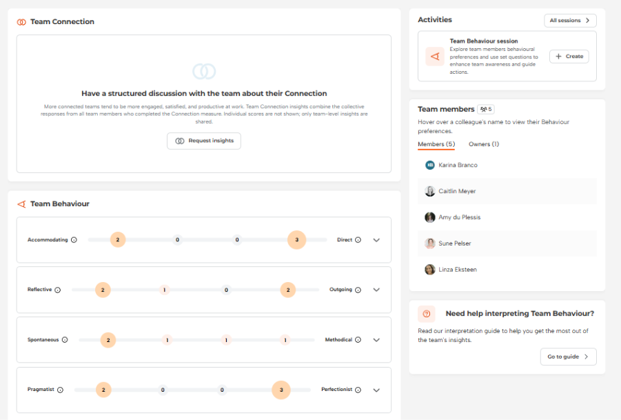Switch to the Owners (1) tab
The height and width of the screenshot is (420, 621).
pos(484,144)
